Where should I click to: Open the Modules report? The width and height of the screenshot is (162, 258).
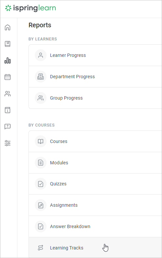(95, 163)
